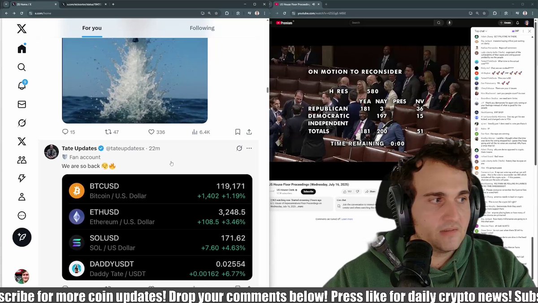Open YouTube notifications bell

click(x=517, y=22)
